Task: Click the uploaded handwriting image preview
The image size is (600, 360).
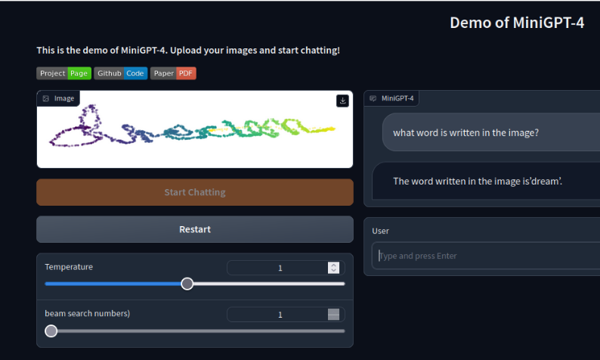Action: pos(195,129)
